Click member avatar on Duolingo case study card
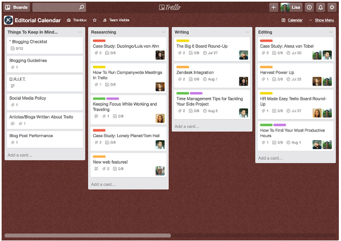 point(160,55)
